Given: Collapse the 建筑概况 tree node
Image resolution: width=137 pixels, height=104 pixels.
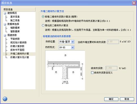Looking at the screenshot, I should (5, 13).
